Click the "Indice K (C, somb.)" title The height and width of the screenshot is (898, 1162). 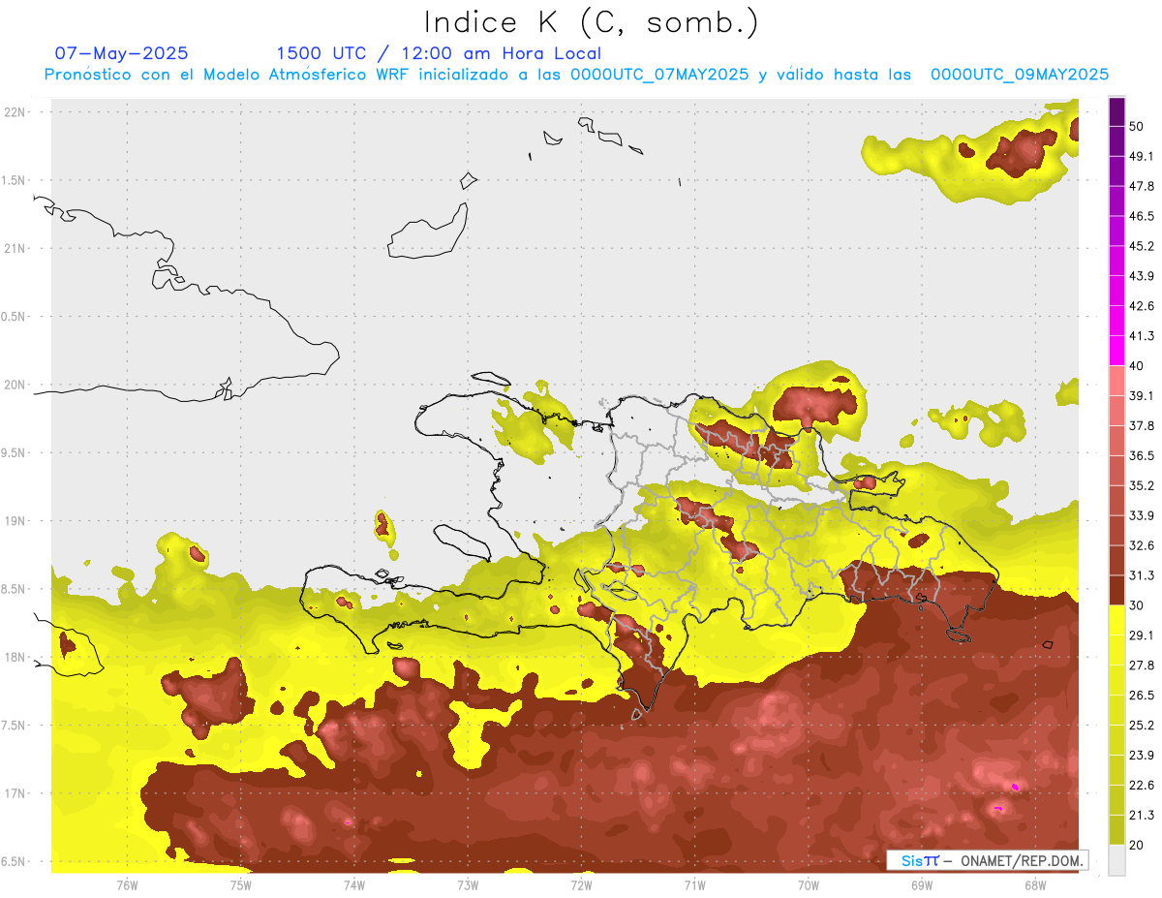[x=592, y=21]
